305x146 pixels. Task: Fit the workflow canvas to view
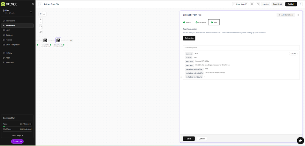[41, 27]
